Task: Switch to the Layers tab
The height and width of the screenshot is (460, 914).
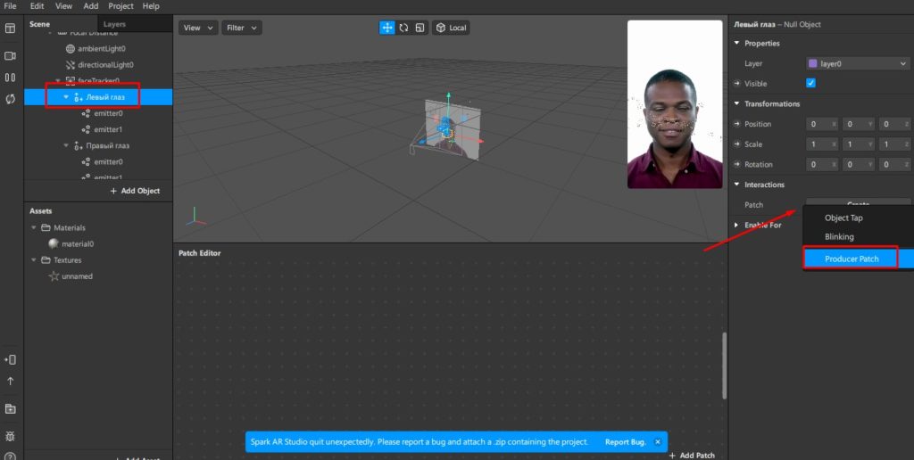Action: click(x=114, y=24)
